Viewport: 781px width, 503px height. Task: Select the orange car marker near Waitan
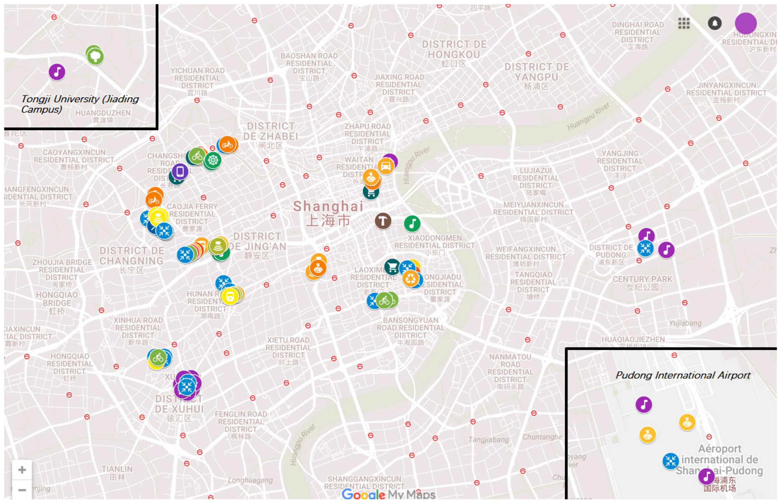[x=385, y=166]
